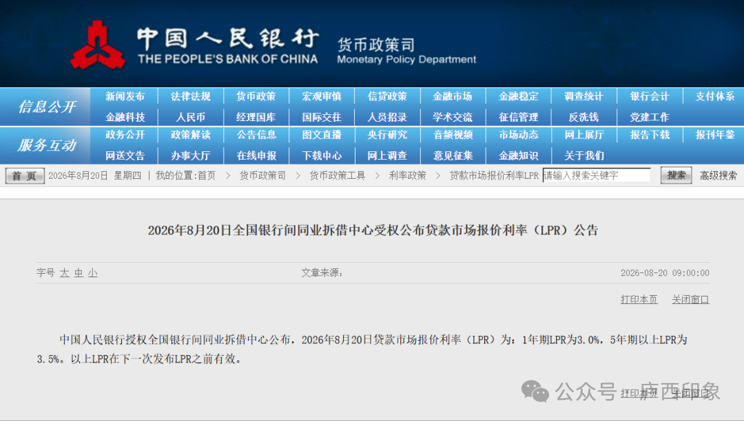The height and width of the screenshot is (421, 744).
Task: Click the People's Bank of China logo emblem
Action: pyautogui.click(x=98, y=45)
